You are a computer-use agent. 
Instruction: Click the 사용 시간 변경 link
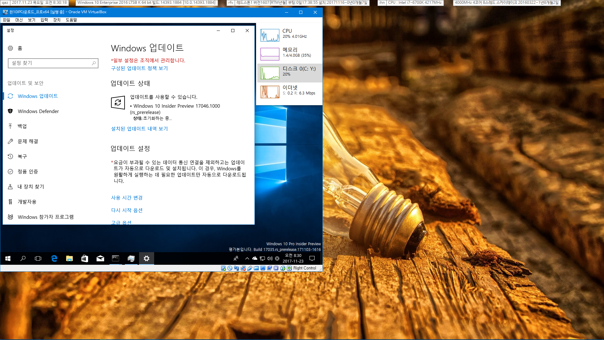pyautogui.click(x=127, y=198)
